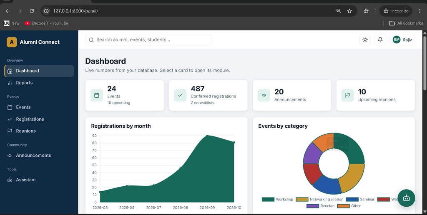427x215 pixels.
Task: Toggle light/dark theme sun icon
Action: pos(365,40)
